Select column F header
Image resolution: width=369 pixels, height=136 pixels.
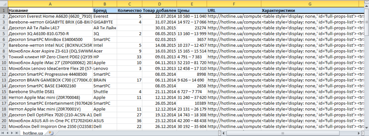tap(234, 4)
